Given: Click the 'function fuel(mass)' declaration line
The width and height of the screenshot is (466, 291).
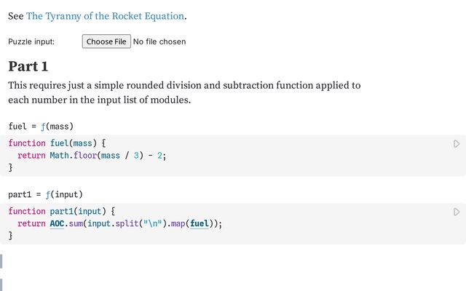Looking at the screenshot, I should tap(57, 143).
